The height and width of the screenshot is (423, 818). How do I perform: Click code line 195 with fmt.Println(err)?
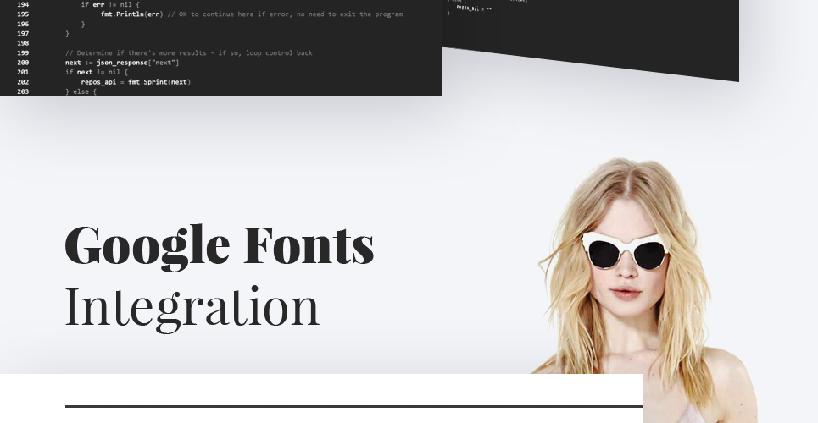(x=252, y=14)
